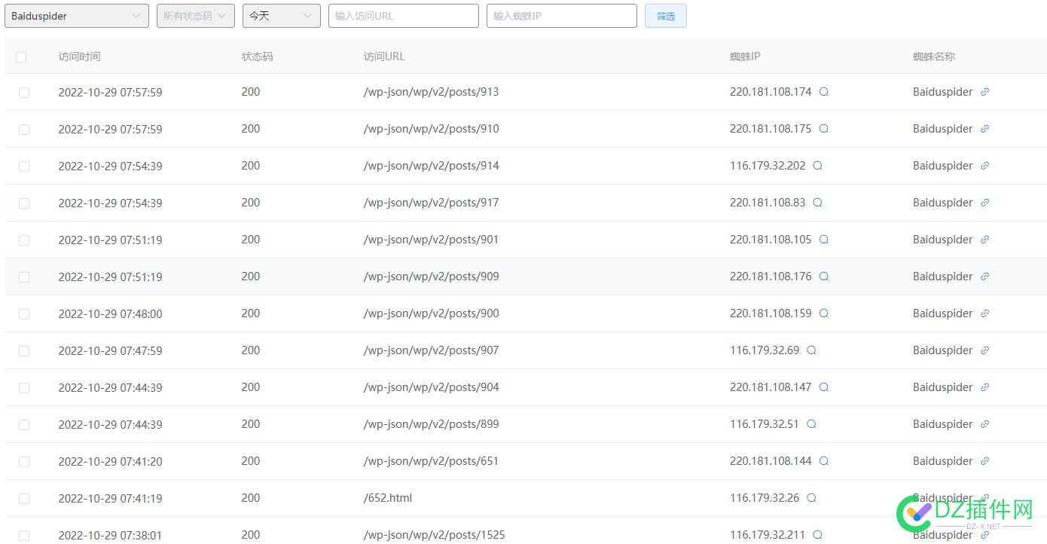This screenshot has height=544, width=1047.
Task: Open Baiduspider link icon in posts/651 row
Action: pyautogui.click(x=984, y=461)
